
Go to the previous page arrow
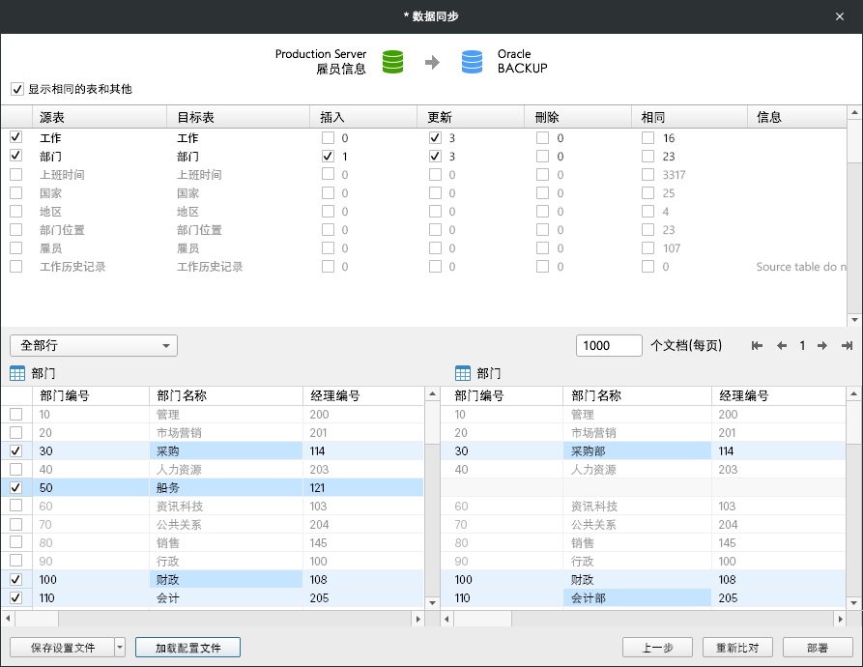tap(782, 346)
